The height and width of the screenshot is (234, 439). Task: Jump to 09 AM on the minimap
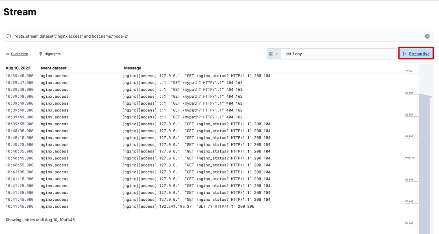pos(409,223)
